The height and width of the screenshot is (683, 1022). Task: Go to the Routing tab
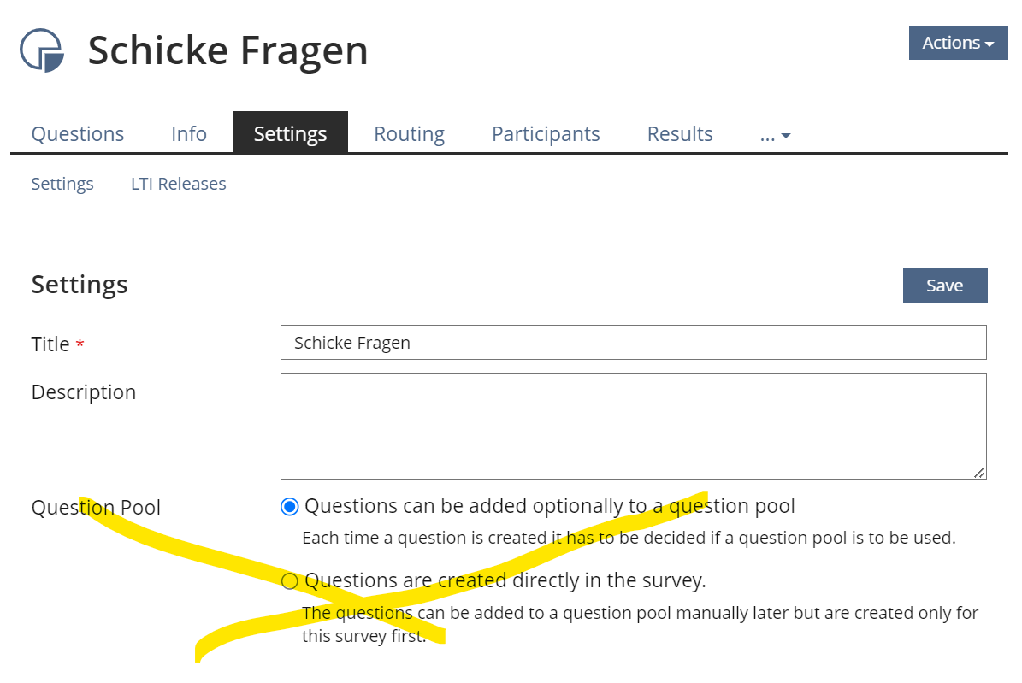click(x=409, y=134)
